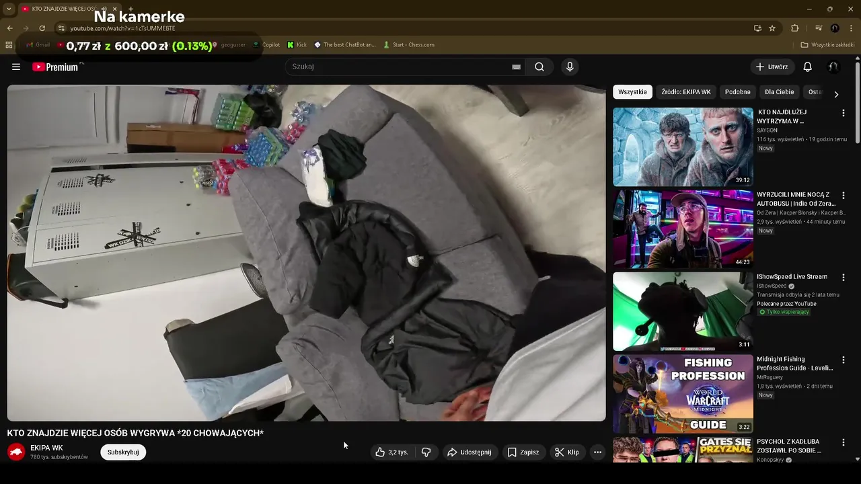Open Chrome three-dot menu
861x484 pixels.
click(851, 28)
